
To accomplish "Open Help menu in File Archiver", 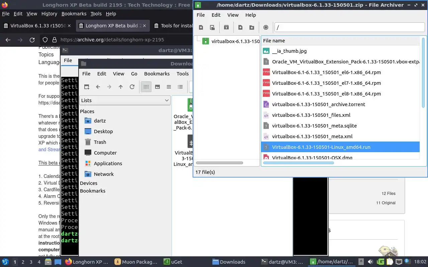I will 250,15.
